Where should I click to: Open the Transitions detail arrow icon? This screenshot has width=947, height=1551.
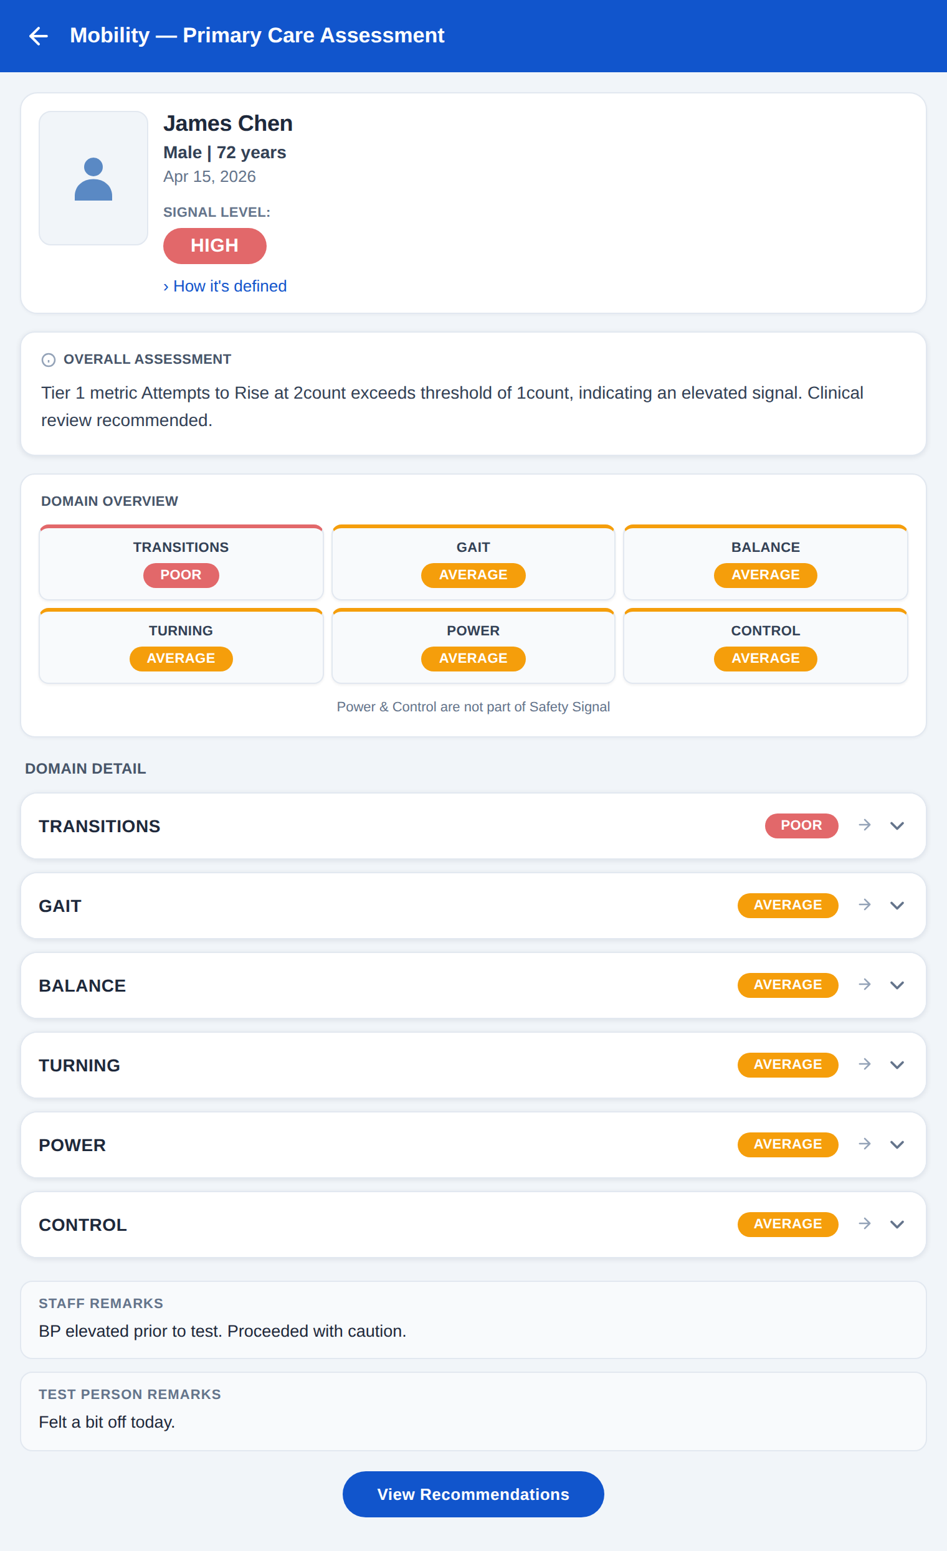tap(865, 825)
